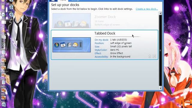Click the dock list scrollbar thumb
192x108 pixels.
(160, 51)
